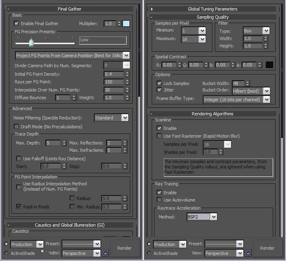Click the Diffuse Bounces Weight spinner
286x261 pixels.
pyautogui.click(x=127, y=98)
